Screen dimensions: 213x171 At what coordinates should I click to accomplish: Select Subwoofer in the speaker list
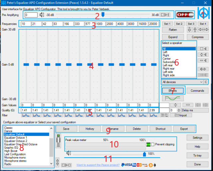pyautogui.click(x=168, y=62)
